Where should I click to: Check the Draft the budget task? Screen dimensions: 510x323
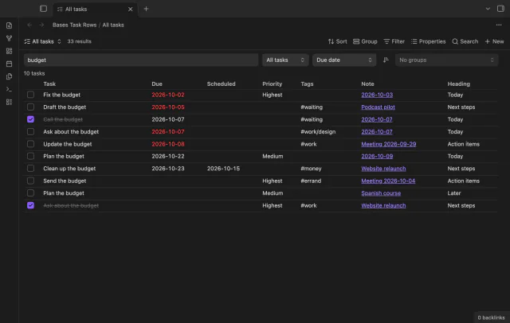click(30, 107)
